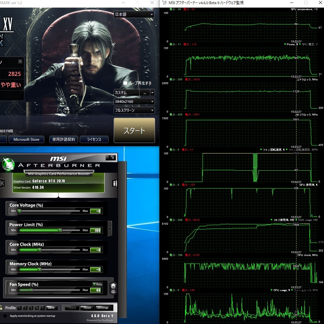The height and width of the screenshot is (324, 324).
Task: Click the Core Voltage value field
Action: click(x=96, y=211)
